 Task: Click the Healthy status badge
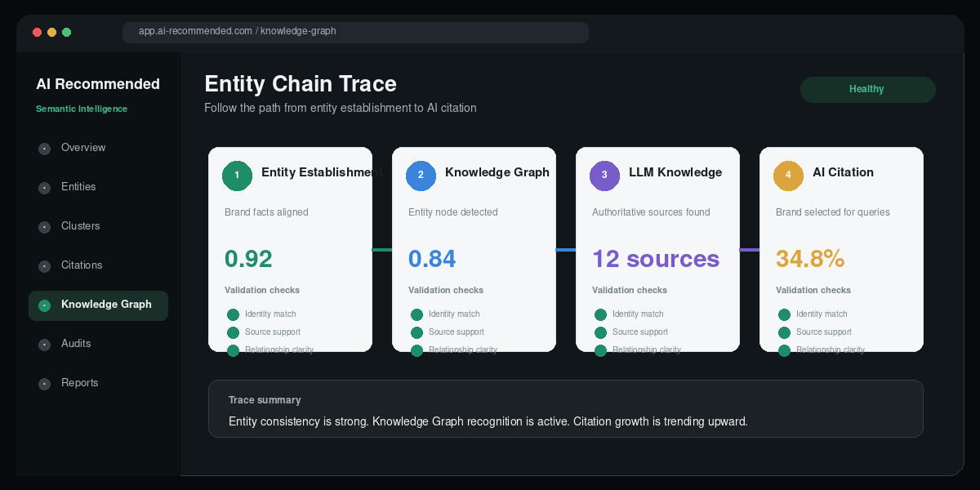click(x=867, y=90)
